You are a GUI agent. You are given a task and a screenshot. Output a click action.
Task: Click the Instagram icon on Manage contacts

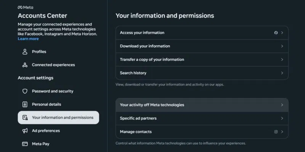(276, 132)
